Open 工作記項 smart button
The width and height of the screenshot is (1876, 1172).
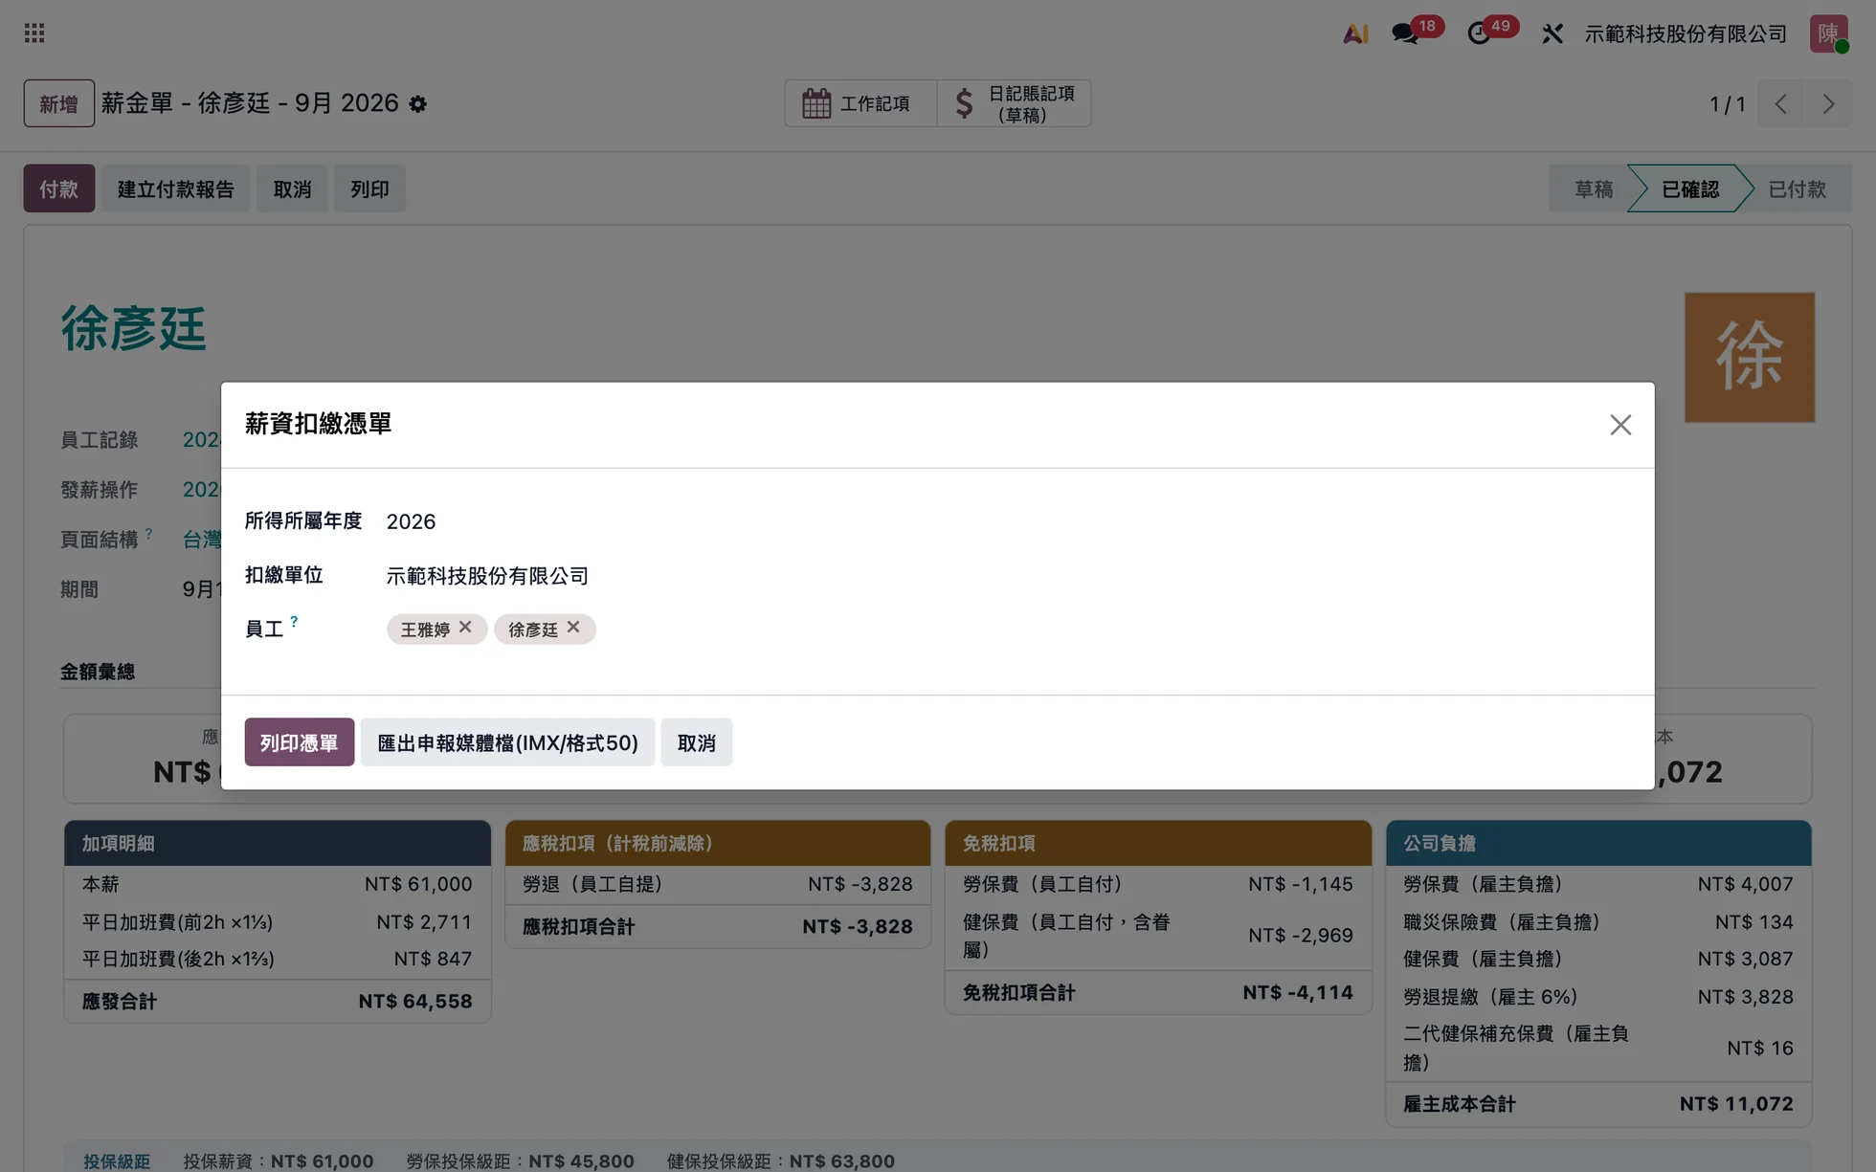[860, 103]
